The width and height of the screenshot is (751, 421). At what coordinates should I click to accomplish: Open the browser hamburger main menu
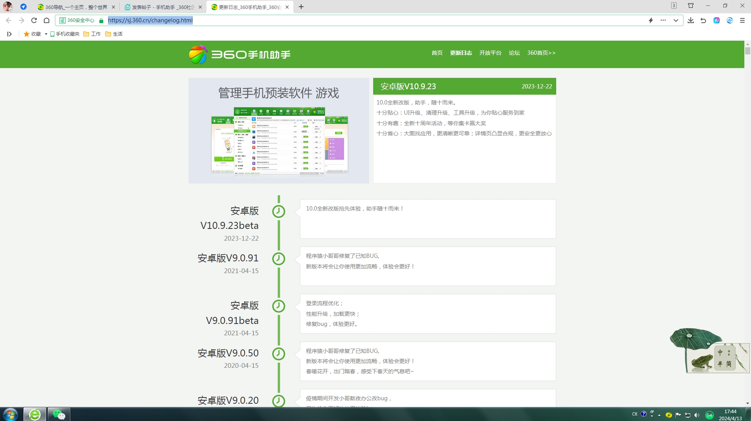point(742,20)
